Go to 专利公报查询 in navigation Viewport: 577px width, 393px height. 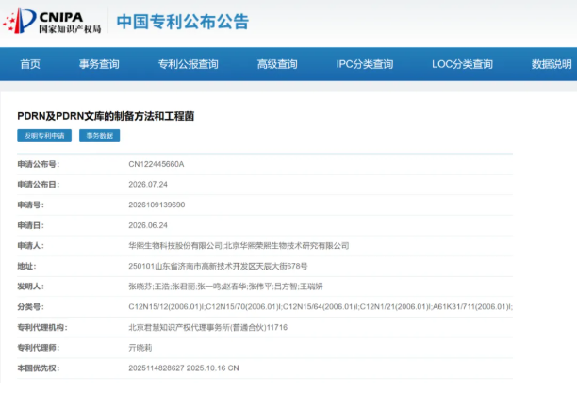point(188,64)
